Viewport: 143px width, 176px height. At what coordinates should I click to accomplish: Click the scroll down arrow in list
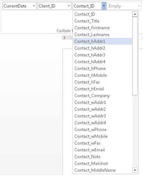135,170
